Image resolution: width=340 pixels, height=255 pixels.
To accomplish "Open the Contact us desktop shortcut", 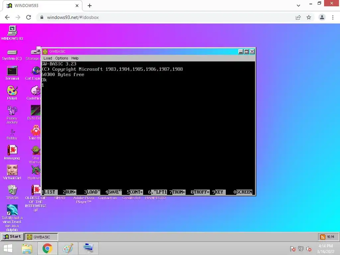I will coord(108,198).
